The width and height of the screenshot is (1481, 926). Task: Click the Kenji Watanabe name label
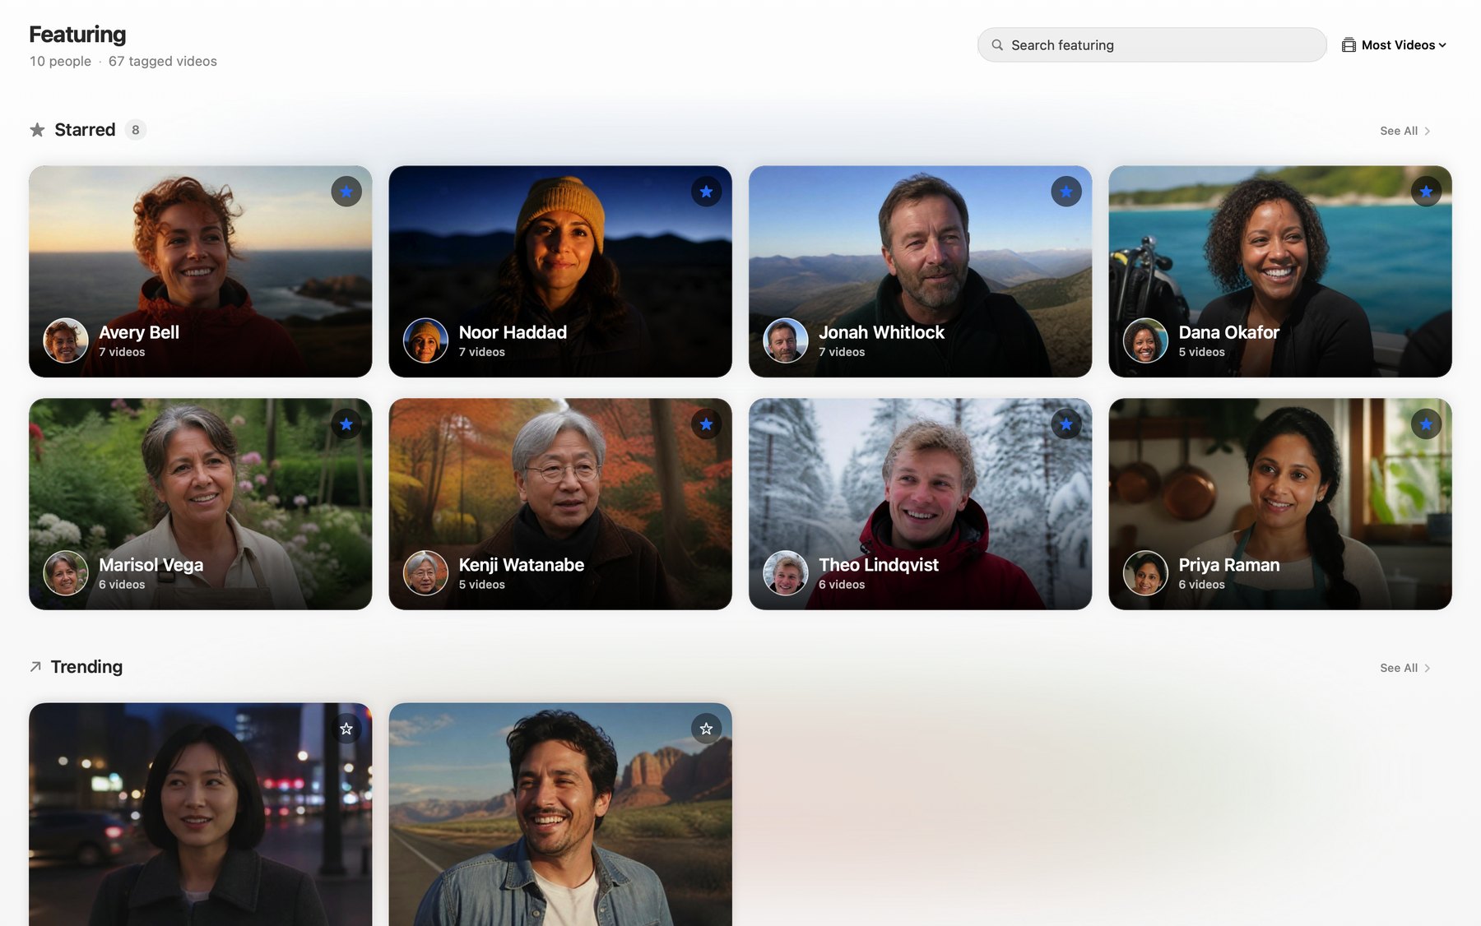coord(521,565)
